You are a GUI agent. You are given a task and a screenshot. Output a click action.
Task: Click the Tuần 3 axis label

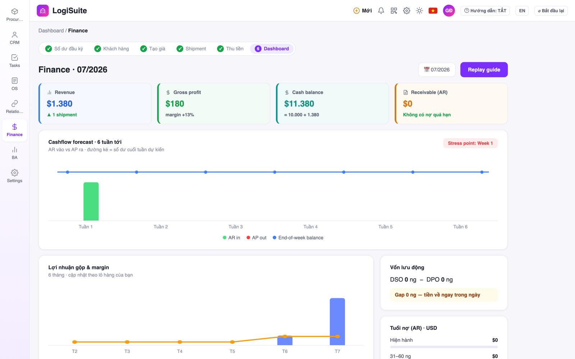pyautogui.click(x=236, y=227)
